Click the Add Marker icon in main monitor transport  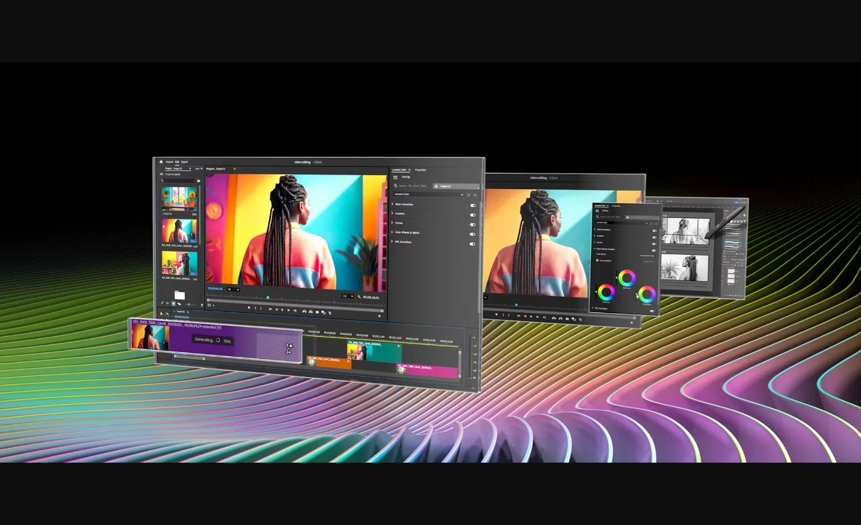(249, 308)
